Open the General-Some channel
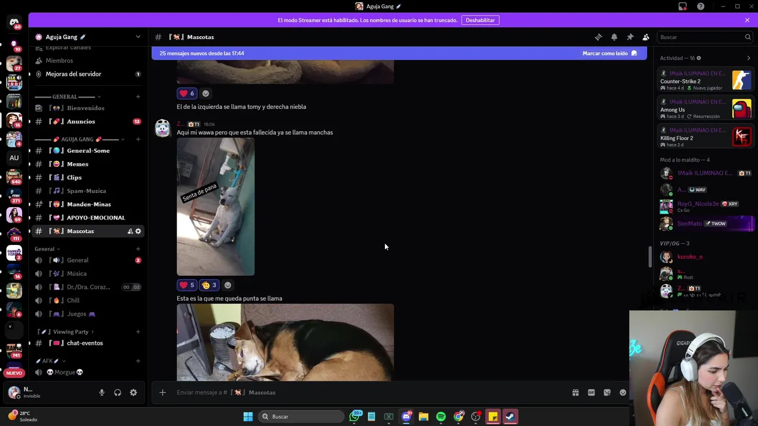Viewport: 758px width, 426px height. point(88,150)
